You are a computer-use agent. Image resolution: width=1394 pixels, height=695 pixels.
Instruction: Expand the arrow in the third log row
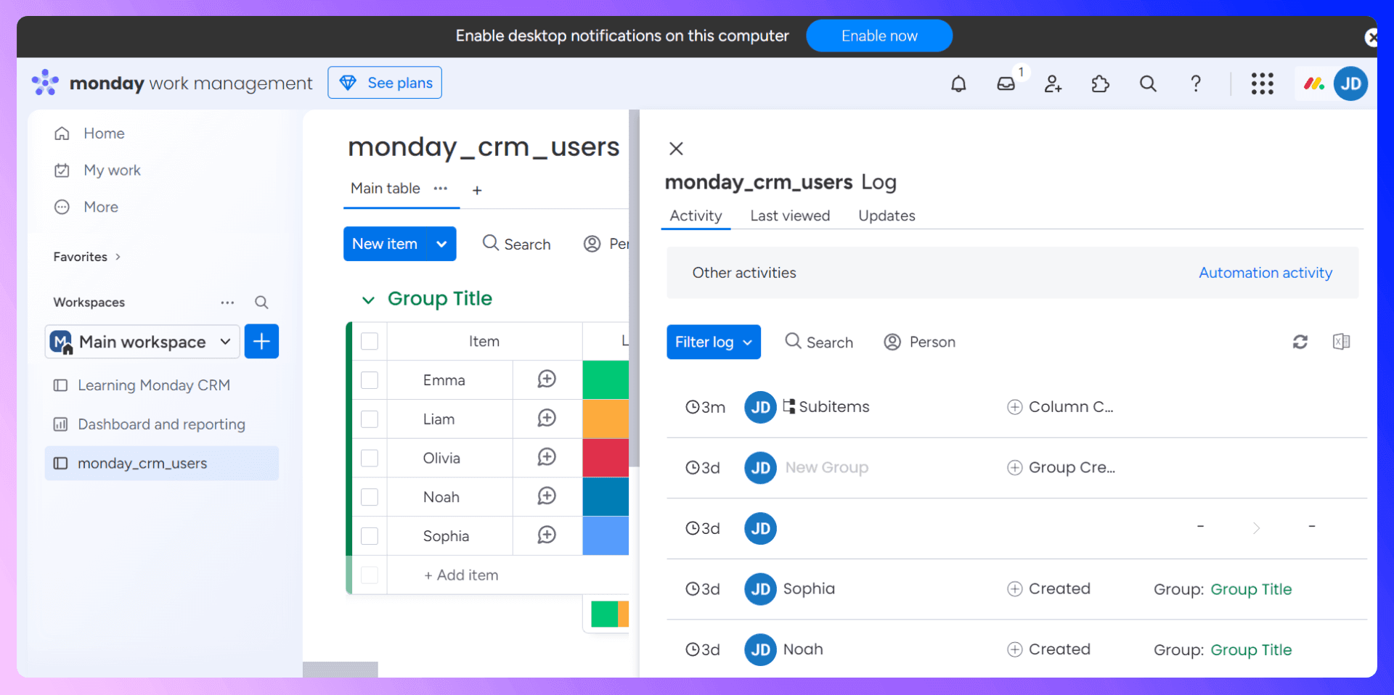(1256, 528)
